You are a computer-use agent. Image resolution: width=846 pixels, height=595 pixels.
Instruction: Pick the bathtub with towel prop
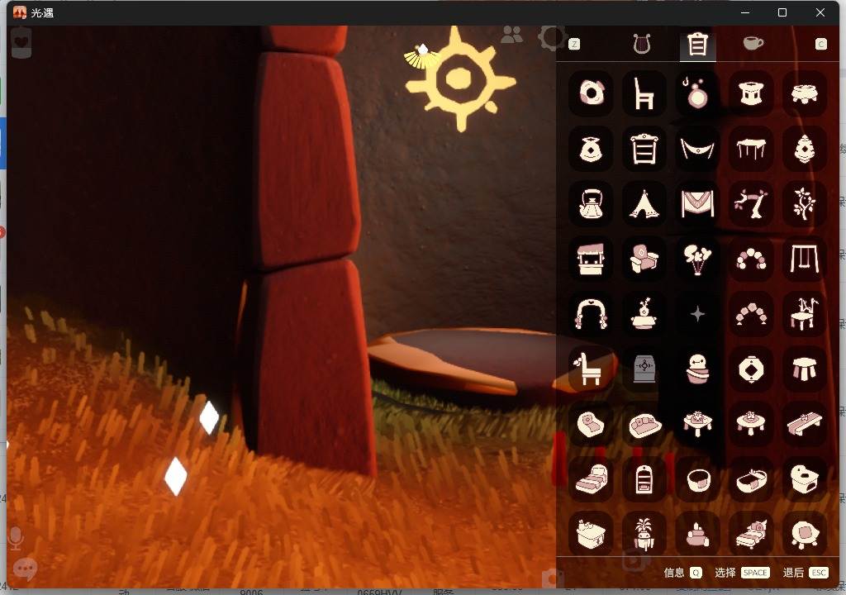750,479
